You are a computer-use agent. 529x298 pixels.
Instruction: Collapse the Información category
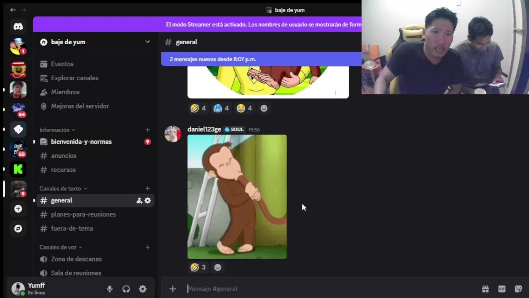(x=57, y=130)
